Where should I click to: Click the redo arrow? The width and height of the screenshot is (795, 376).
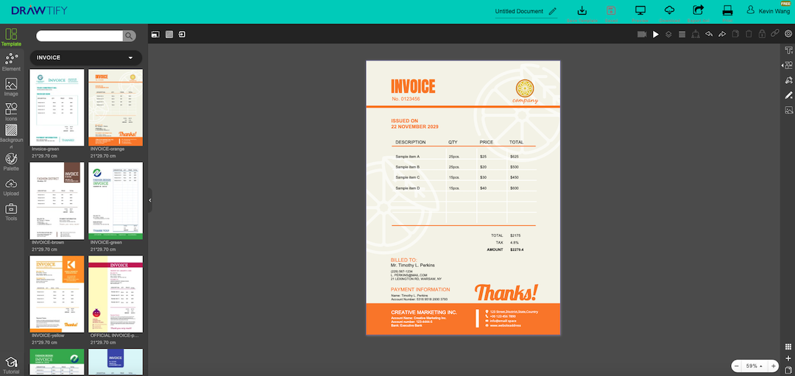[x=722, y=34]
